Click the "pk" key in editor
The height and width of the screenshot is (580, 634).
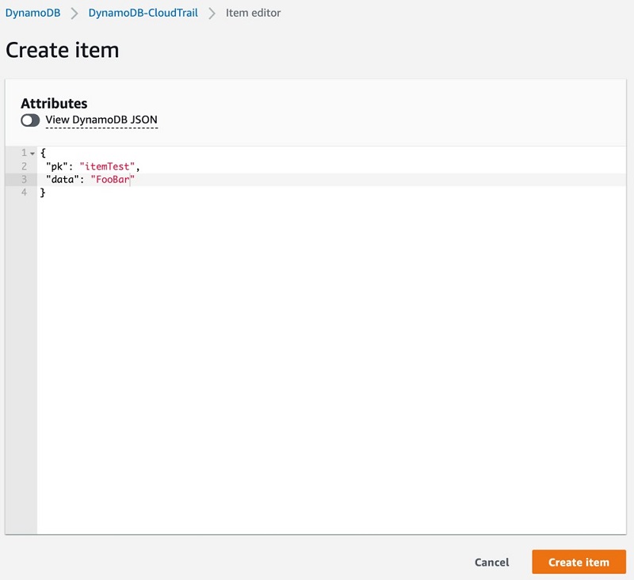click(x=56, y=166)
